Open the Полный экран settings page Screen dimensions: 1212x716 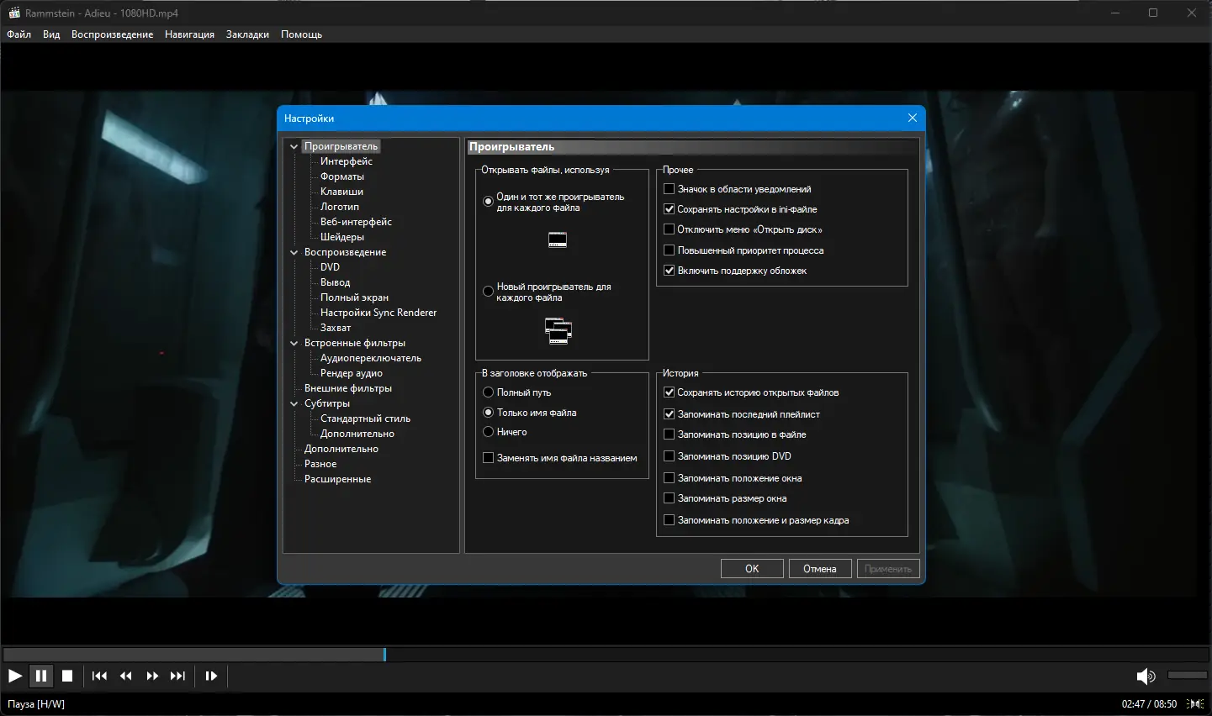(354, 297)
